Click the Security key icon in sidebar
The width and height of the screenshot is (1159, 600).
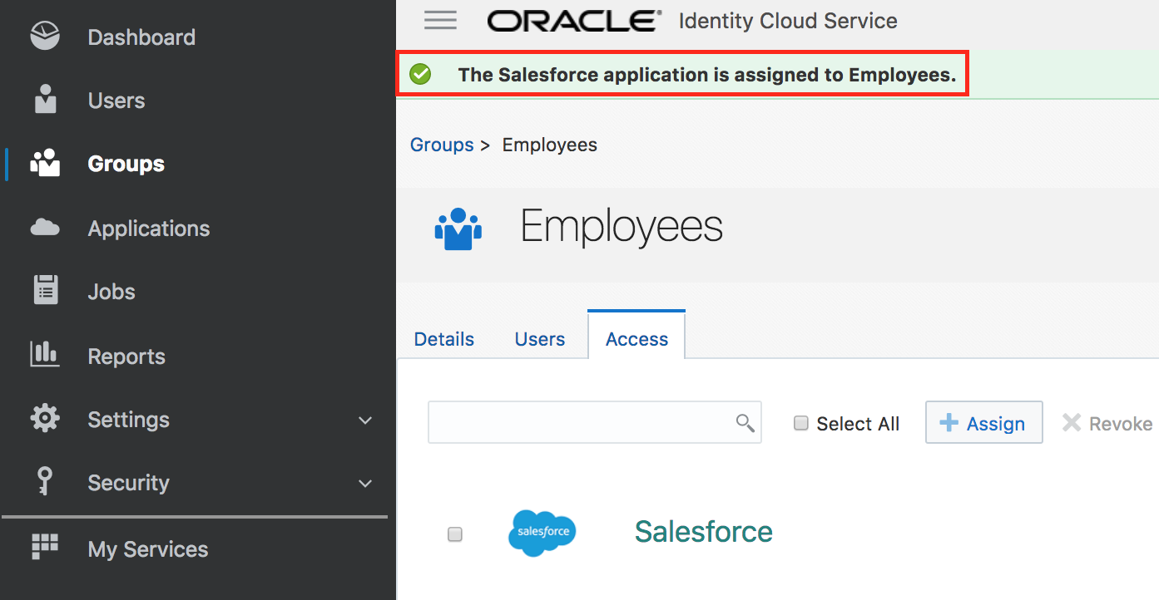45,482
